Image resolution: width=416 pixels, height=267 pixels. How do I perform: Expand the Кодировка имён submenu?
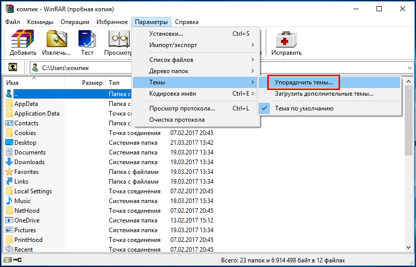point(196,94)
